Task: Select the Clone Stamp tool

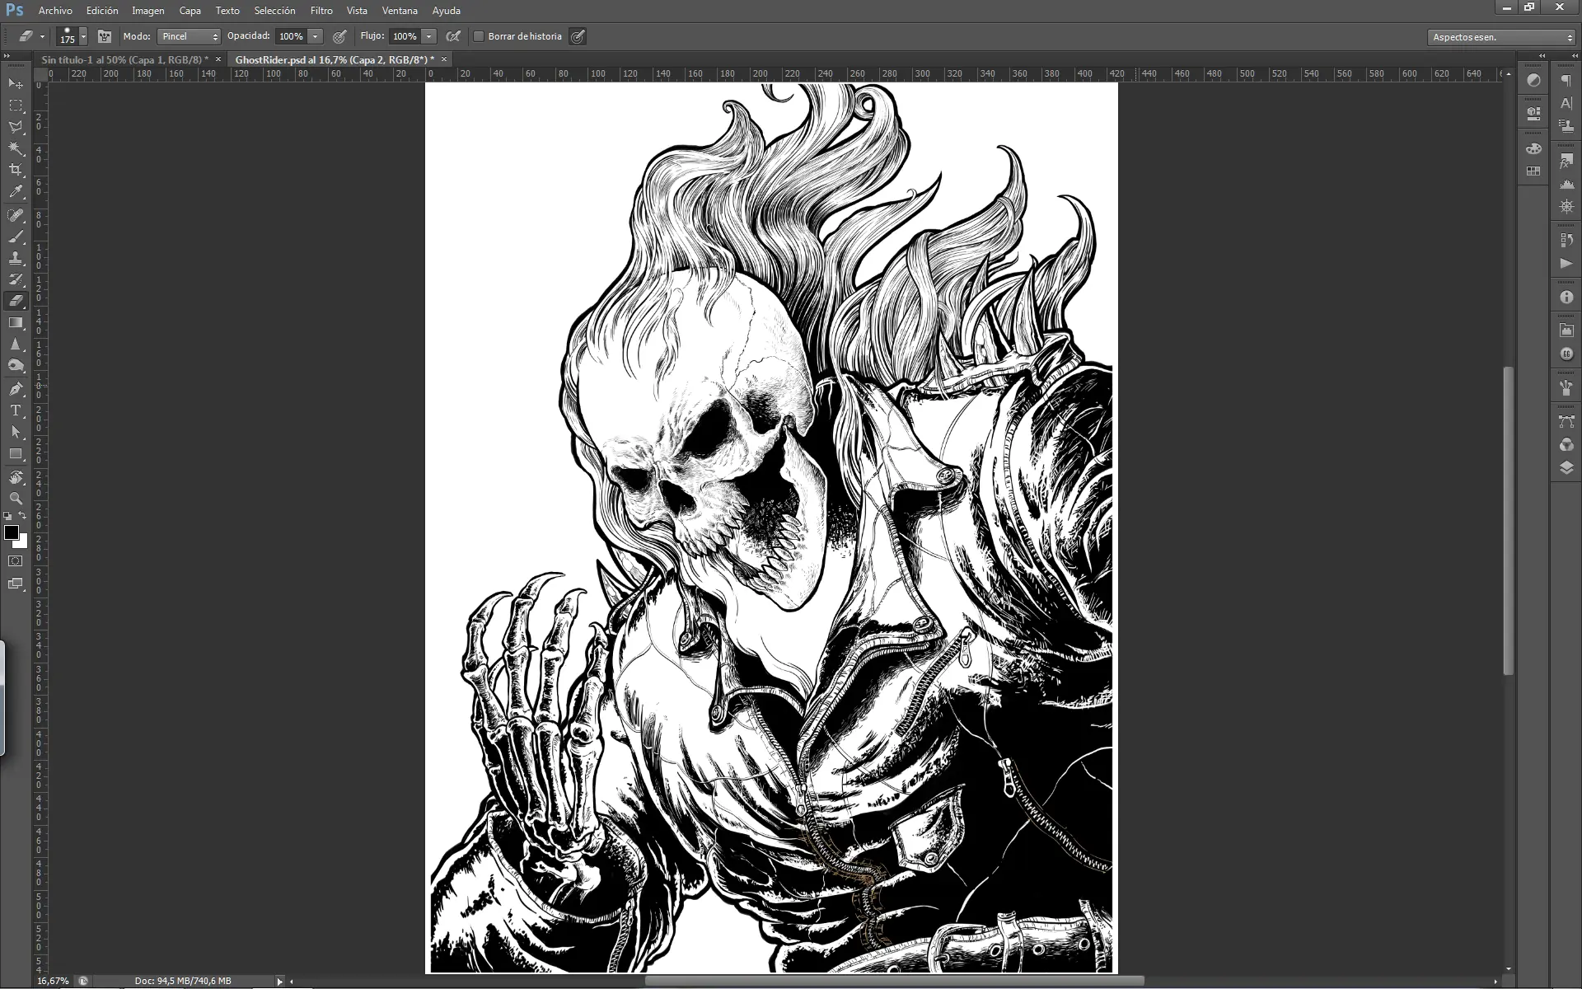Action: tap(16, 258)
